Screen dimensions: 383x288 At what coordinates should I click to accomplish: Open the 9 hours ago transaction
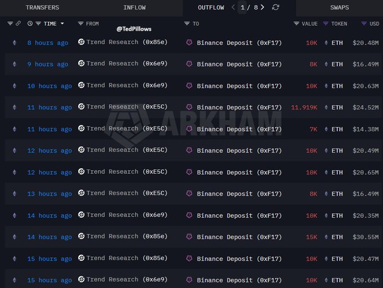(48, 64)
